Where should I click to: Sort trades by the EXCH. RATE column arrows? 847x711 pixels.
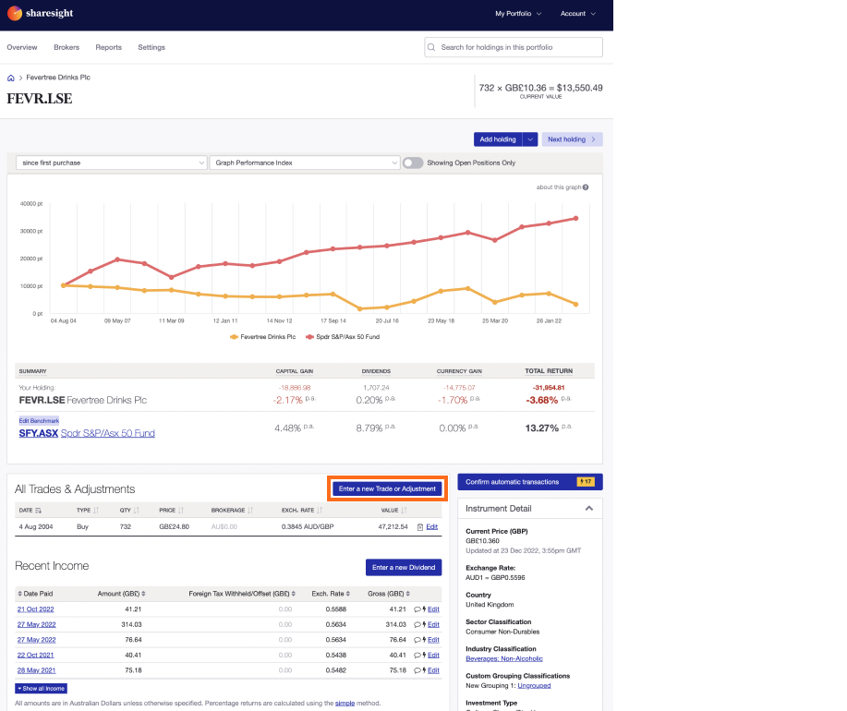pyautogui.click(x=320, y=511)
